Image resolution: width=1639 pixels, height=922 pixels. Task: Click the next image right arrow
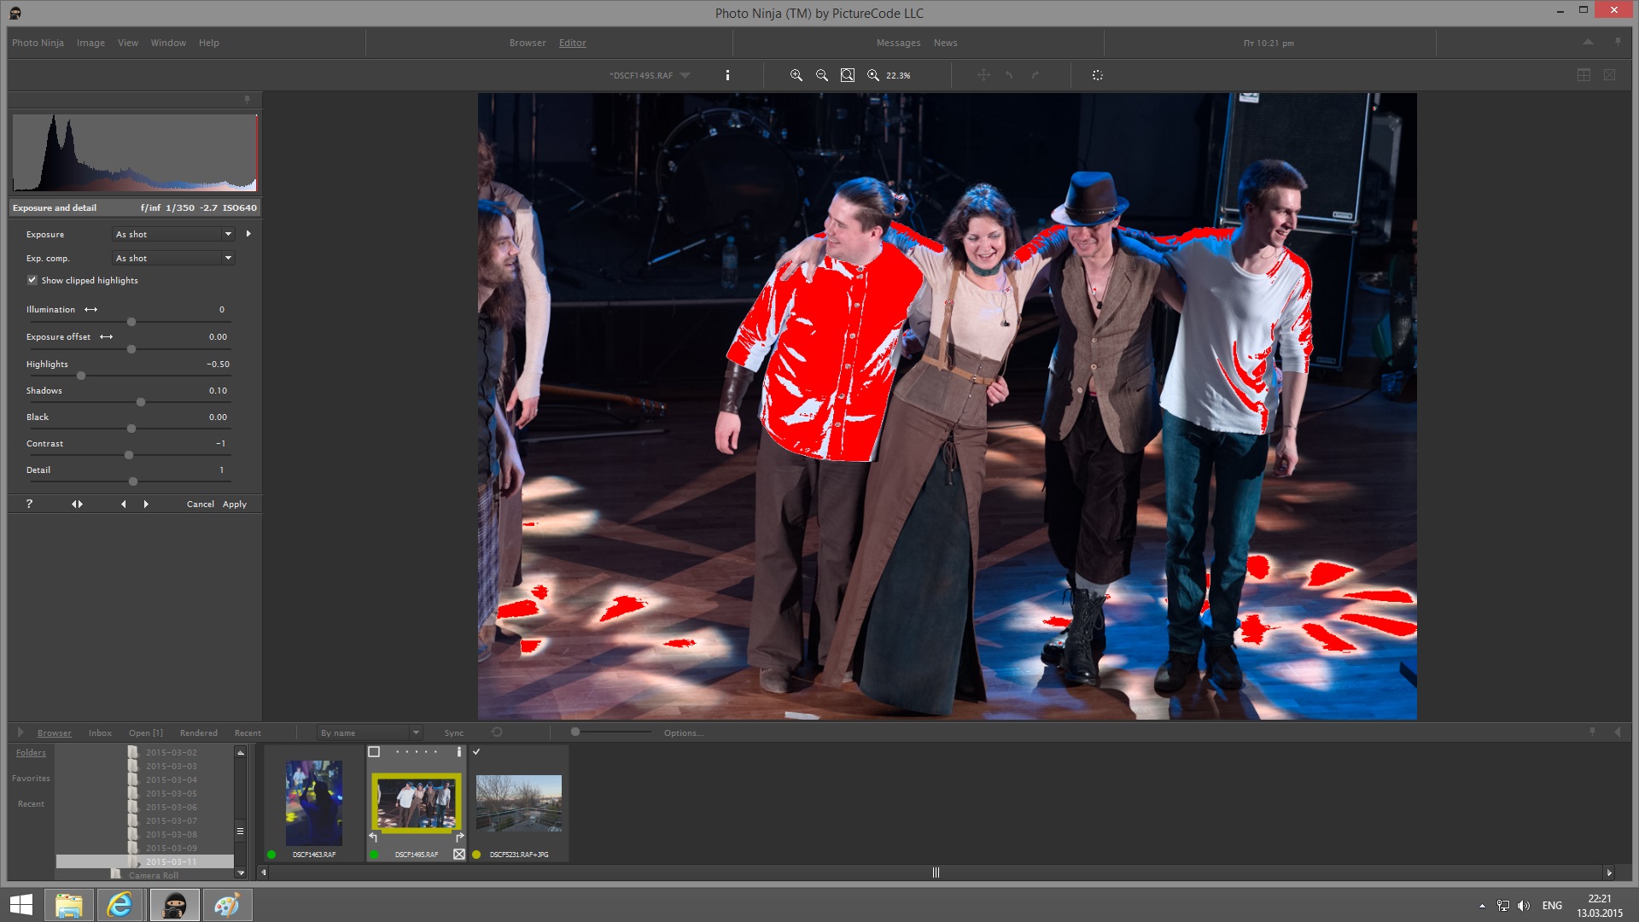point(146,504)
